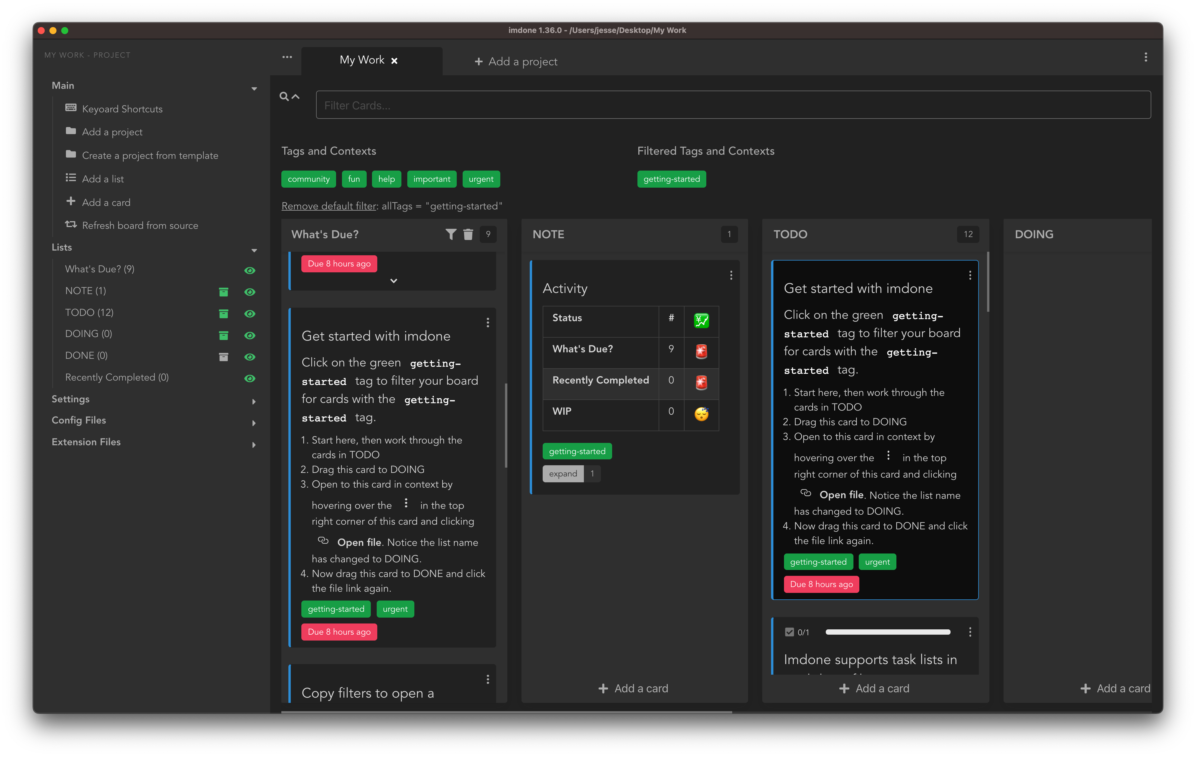
Task: Expand the Config Files section
Action: (x=254, y=423)
